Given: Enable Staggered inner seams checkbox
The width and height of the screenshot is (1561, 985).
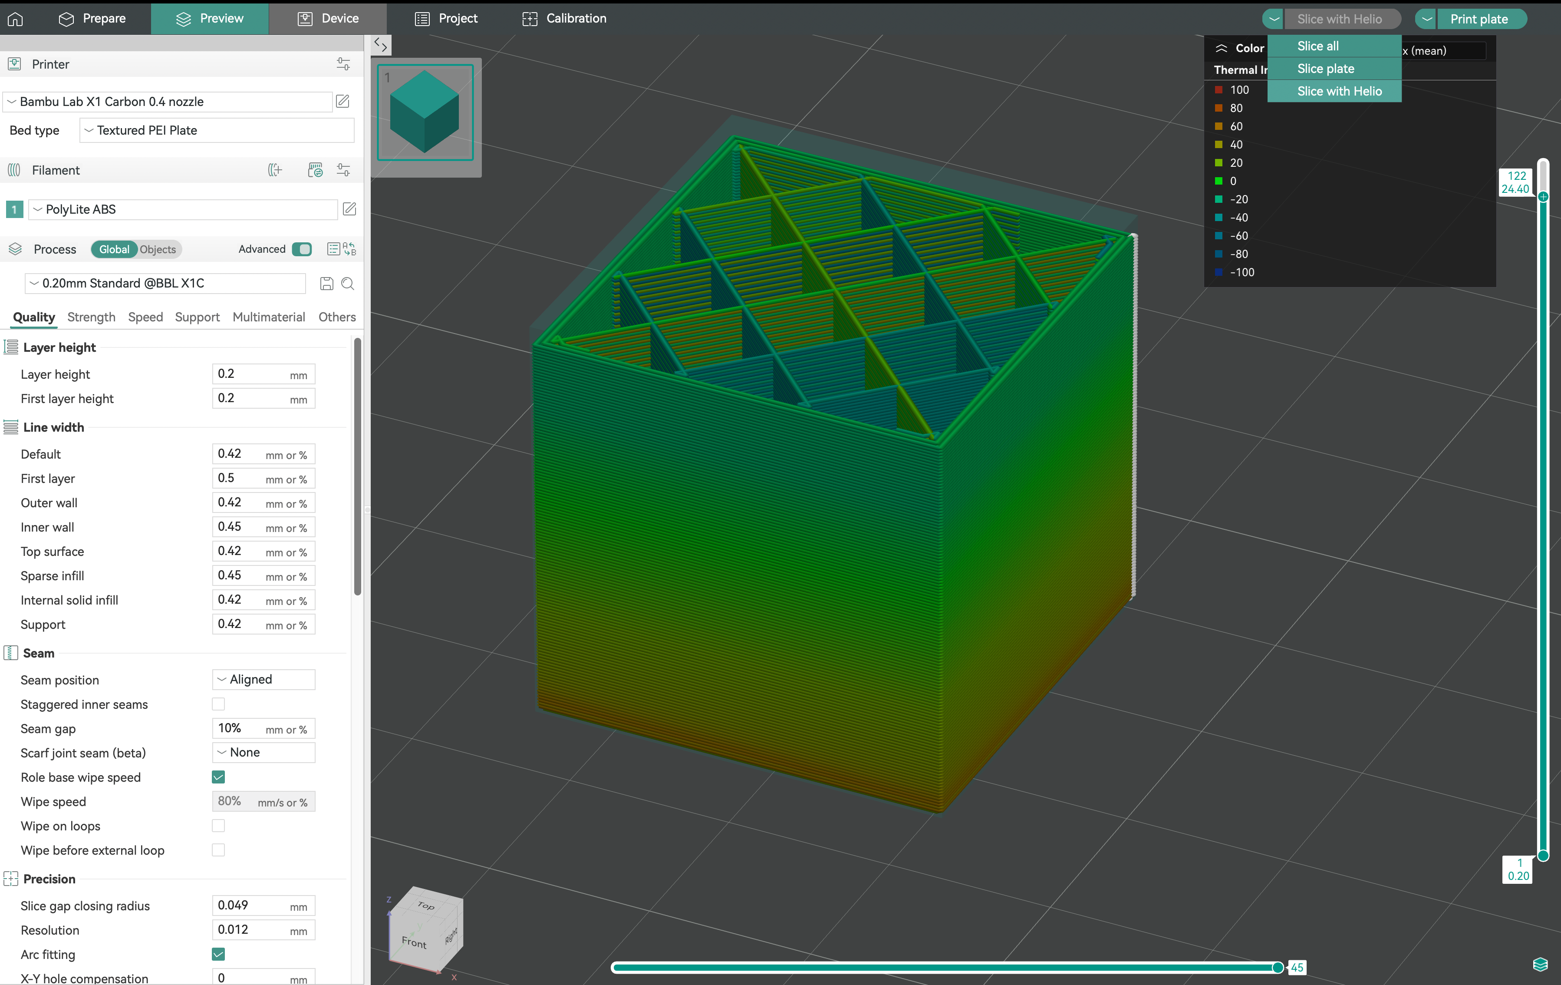Looking at the screenshot, I should click(x=218, y=704).
